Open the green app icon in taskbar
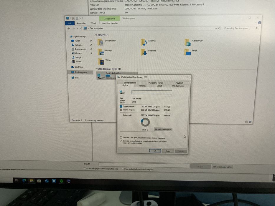 61,181
